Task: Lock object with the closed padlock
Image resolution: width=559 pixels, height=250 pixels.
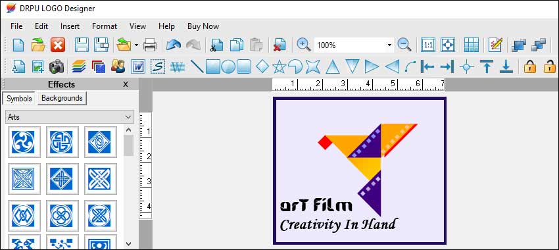Action: click(530, 66)
